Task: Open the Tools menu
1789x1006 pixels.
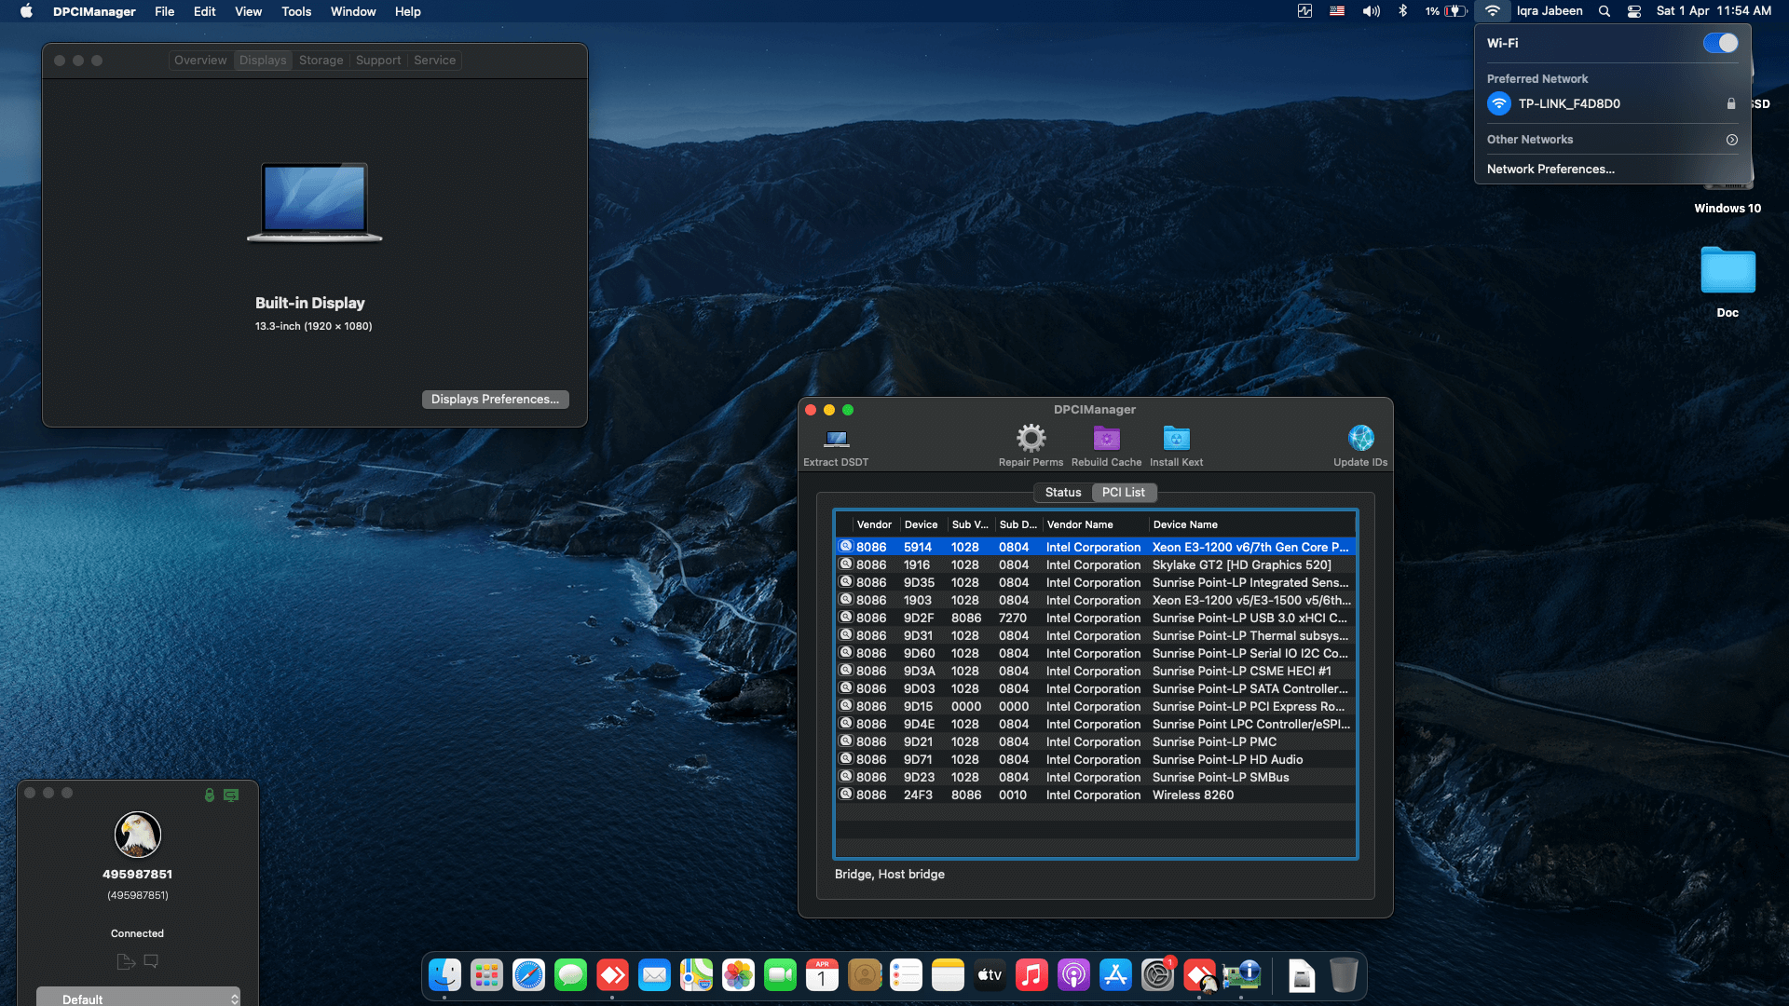Action: coord(295,11)
